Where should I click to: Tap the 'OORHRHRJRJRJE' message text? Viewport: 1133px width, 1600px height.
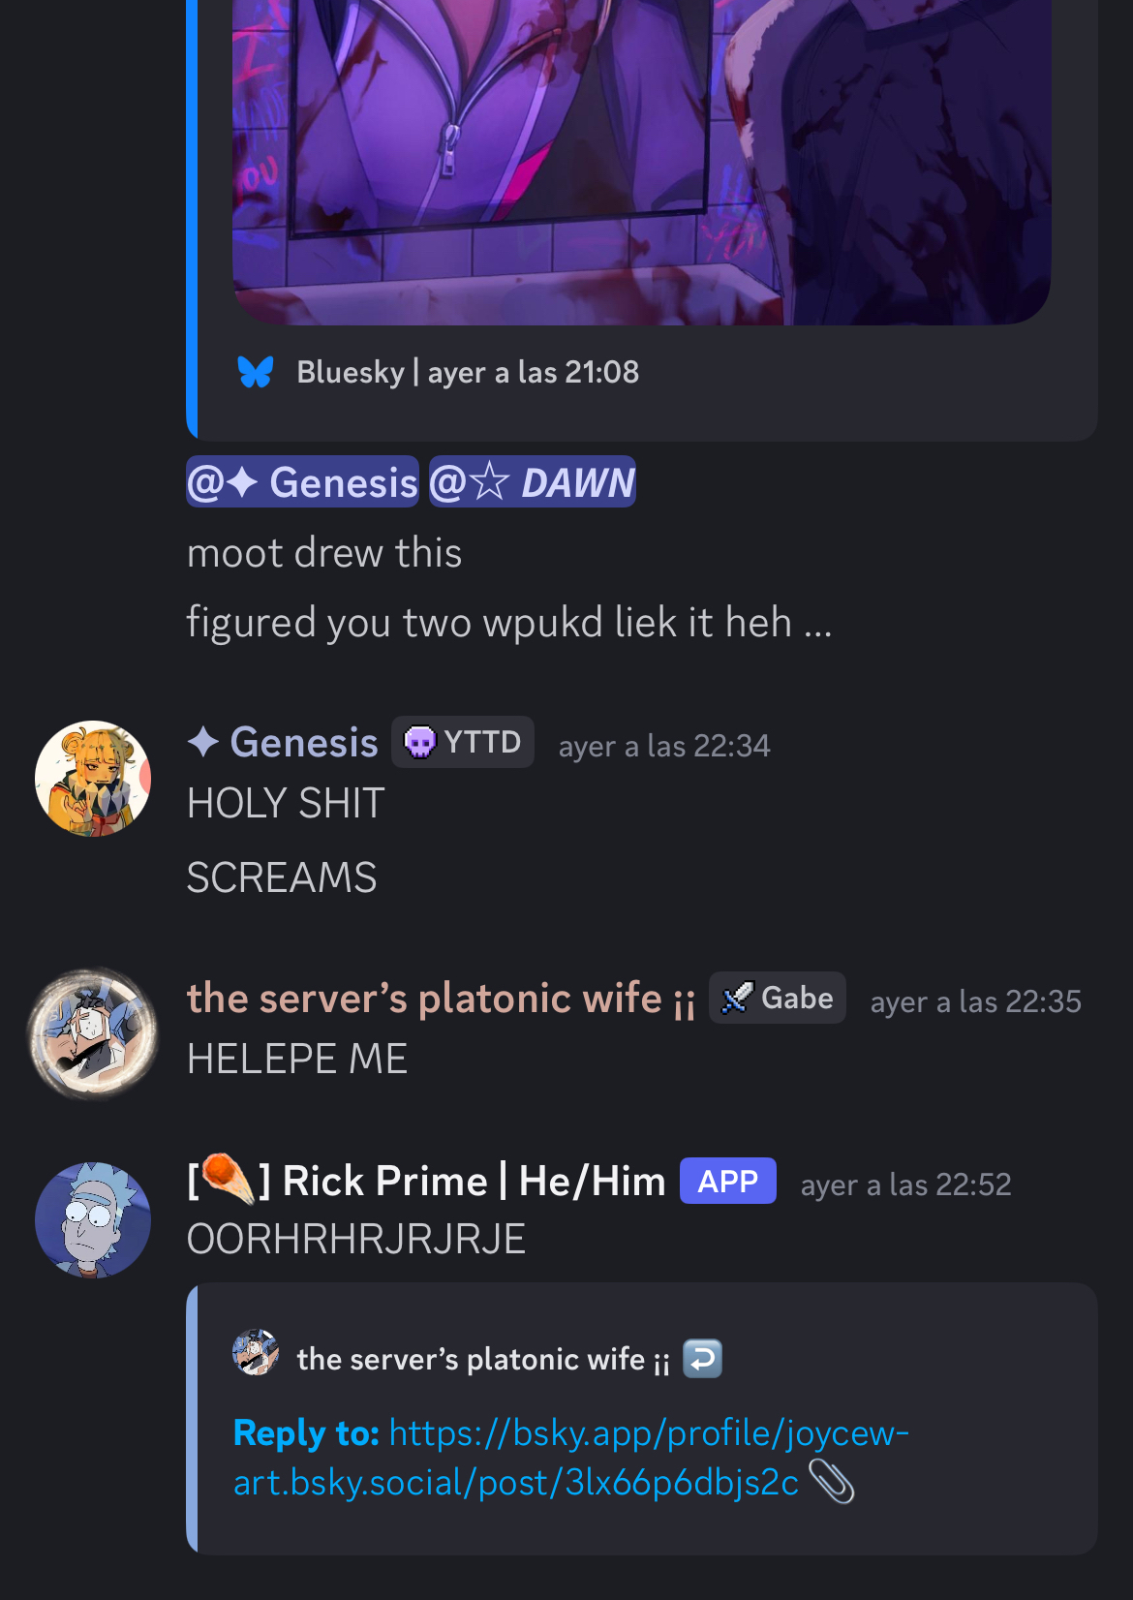pos(356,1239)
